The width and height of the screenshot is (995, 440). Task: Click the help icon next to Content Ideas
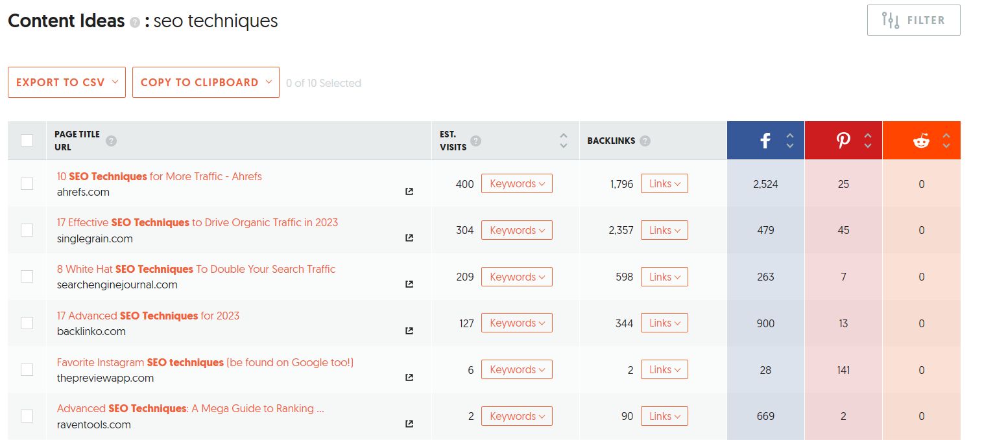(134, 22)
